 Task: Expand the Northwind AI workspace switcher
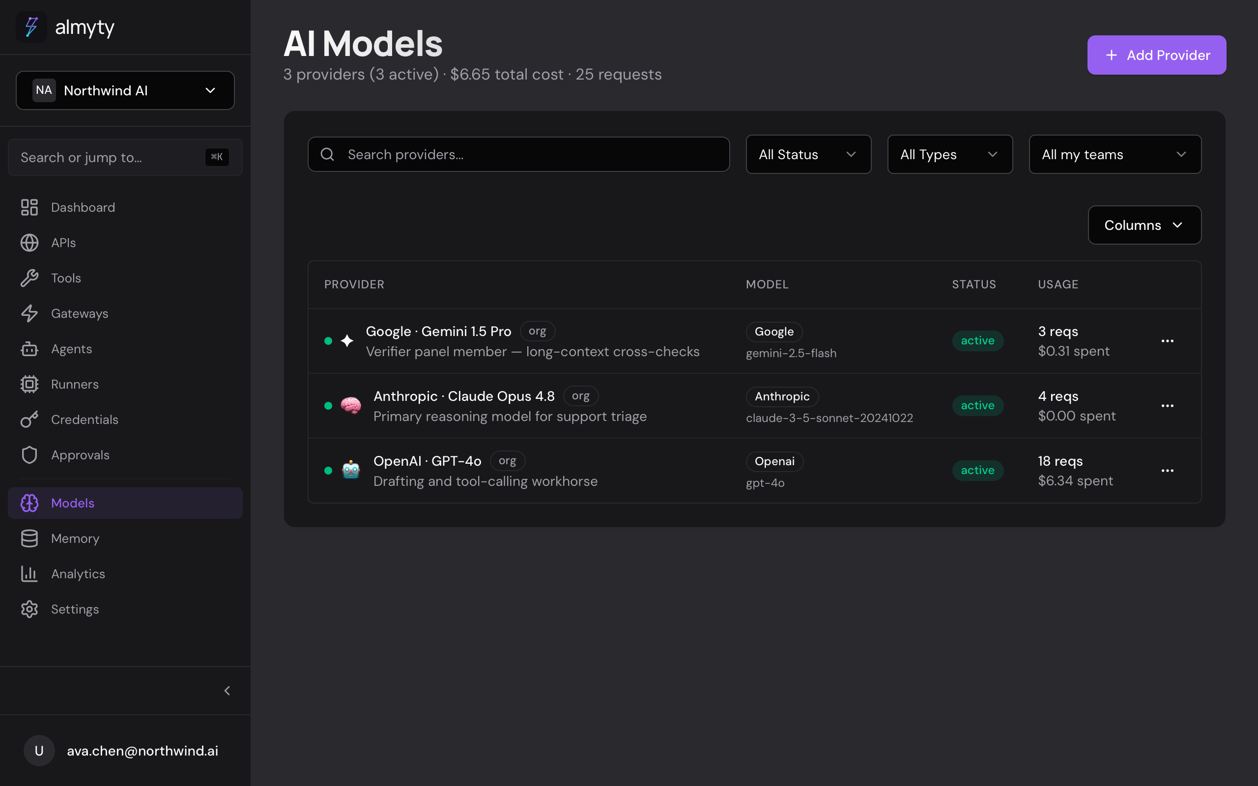(125, 90)
